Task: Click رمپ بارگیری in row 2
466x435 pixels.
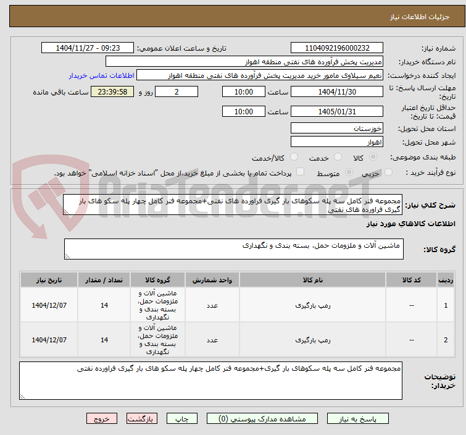Action: coord(313,340)
